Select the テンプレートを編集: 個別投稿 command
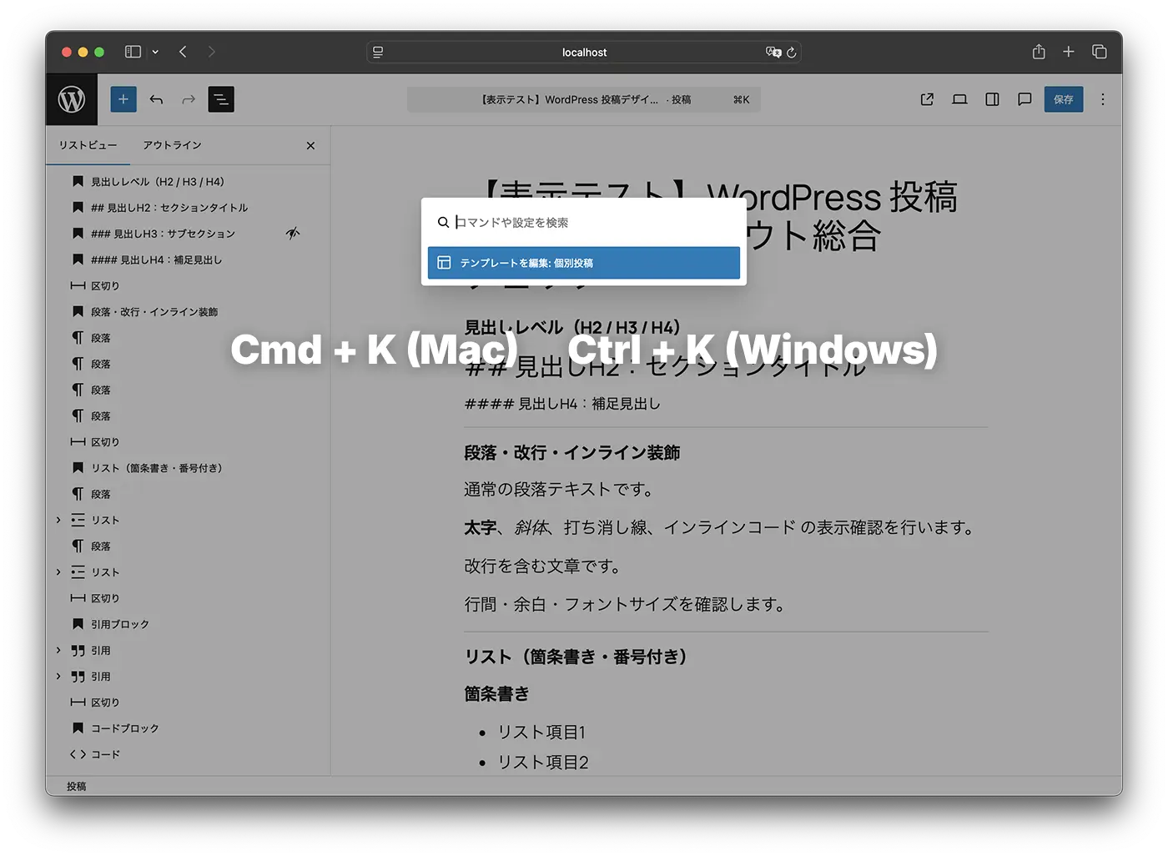 pyautogui.click(x=582, y=263)
